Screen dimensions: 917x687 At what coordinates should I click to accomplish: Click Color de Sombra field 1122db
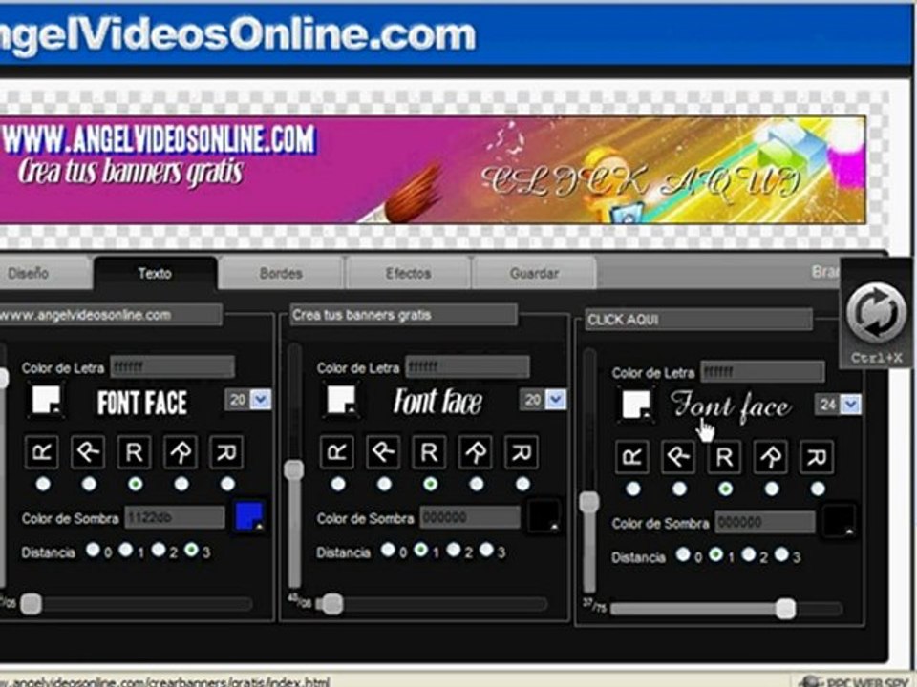[x=174, y=517]
